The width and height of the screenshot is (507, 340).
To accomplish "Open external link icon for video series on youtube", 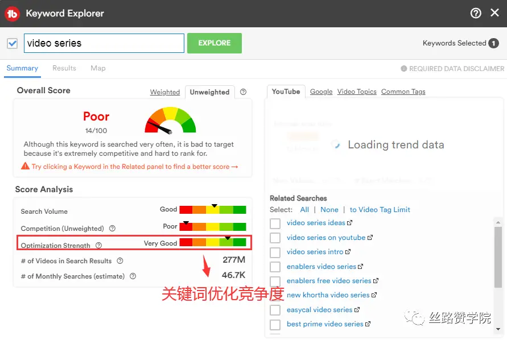I will click(370, 238).
